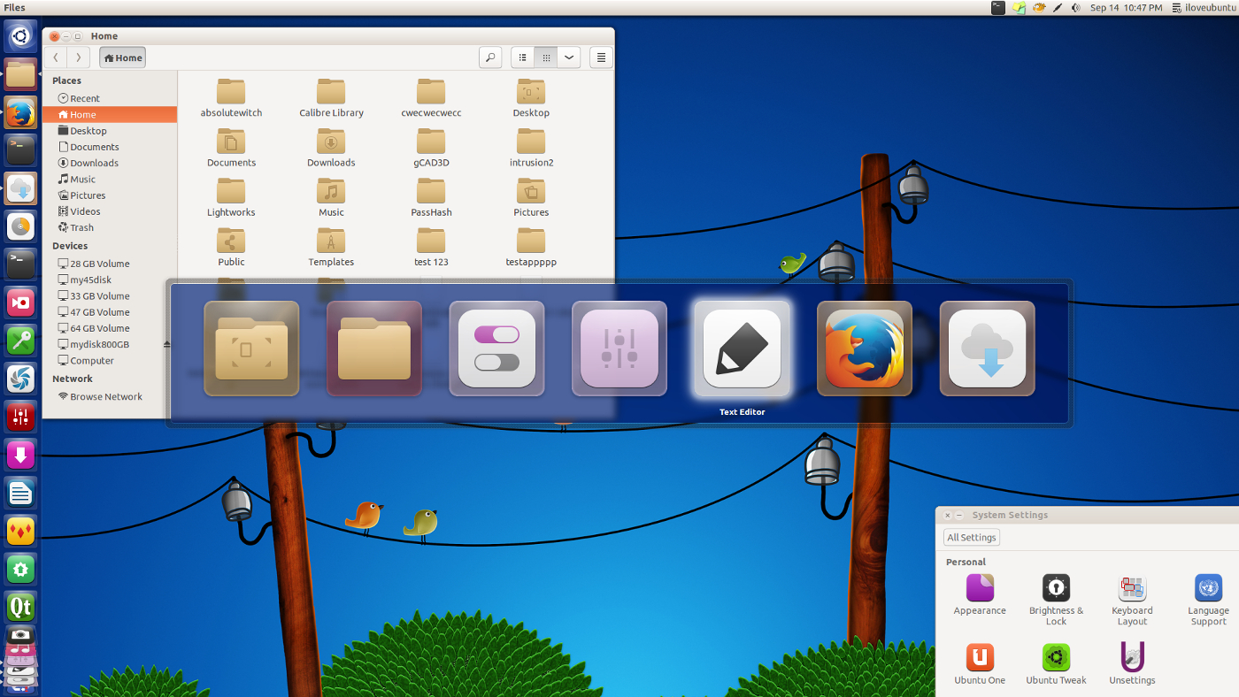Screen dimensions: 1239x697
Task: Select the Lightworks folder
Action: 231,197
